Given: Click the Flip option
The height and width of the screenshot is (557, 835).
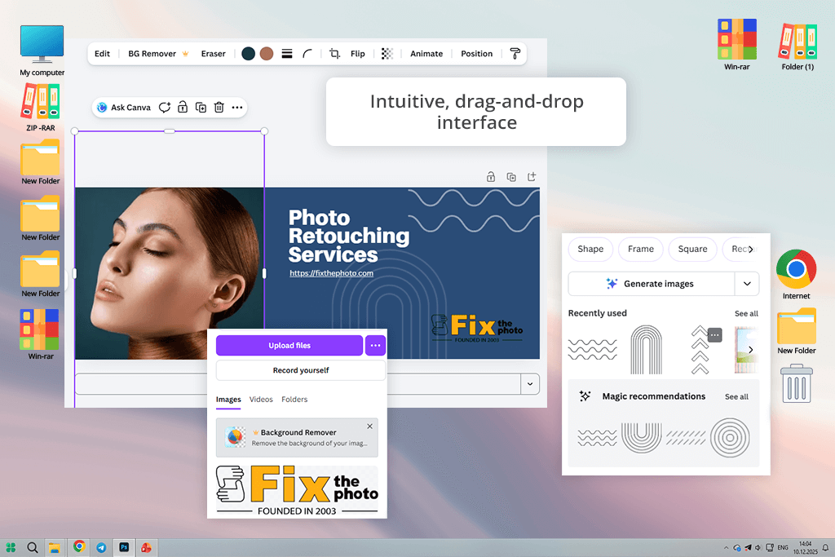Looking at the screenshot, I should [x=358, y=54].
